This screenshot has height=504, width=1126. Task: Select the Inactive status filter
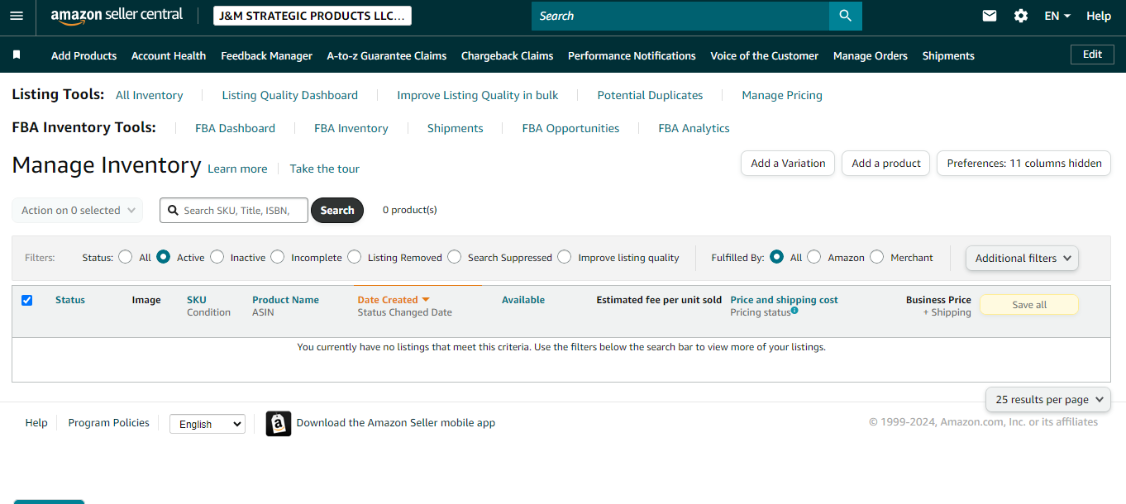(217, 257)
